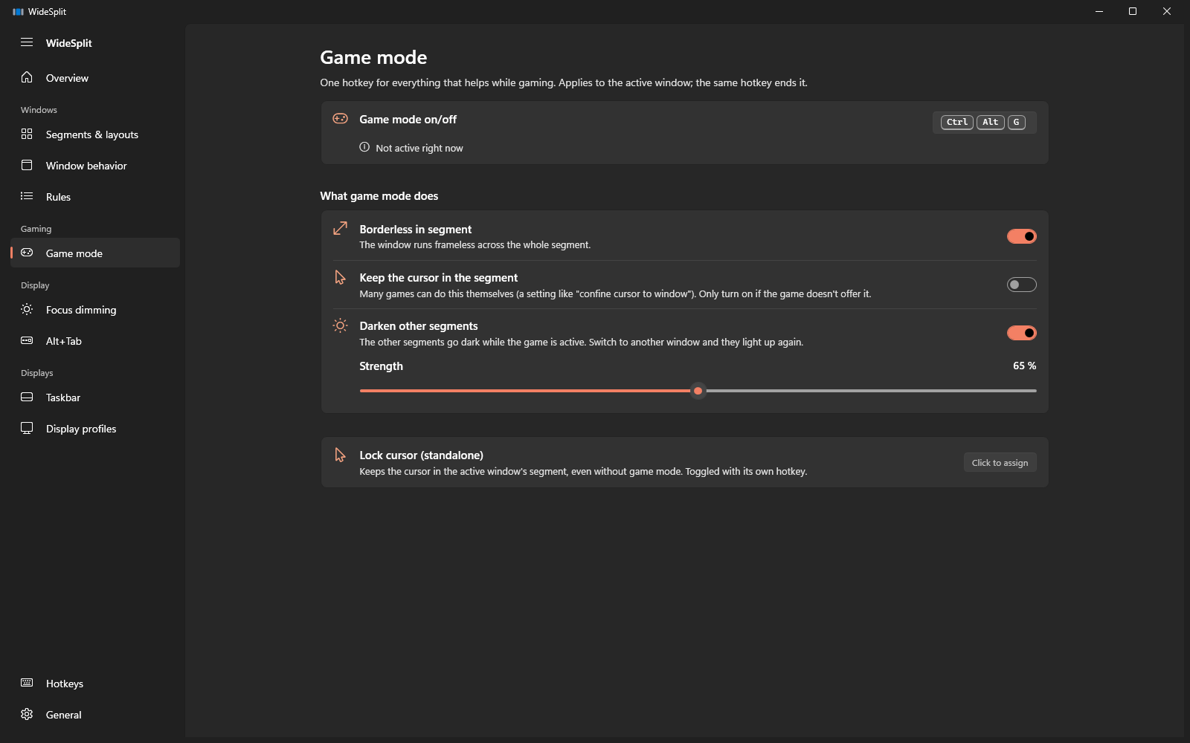The width and height of the screenshot is (1190, 743).
Task: Click the Overview home icon
Action: 27,77
